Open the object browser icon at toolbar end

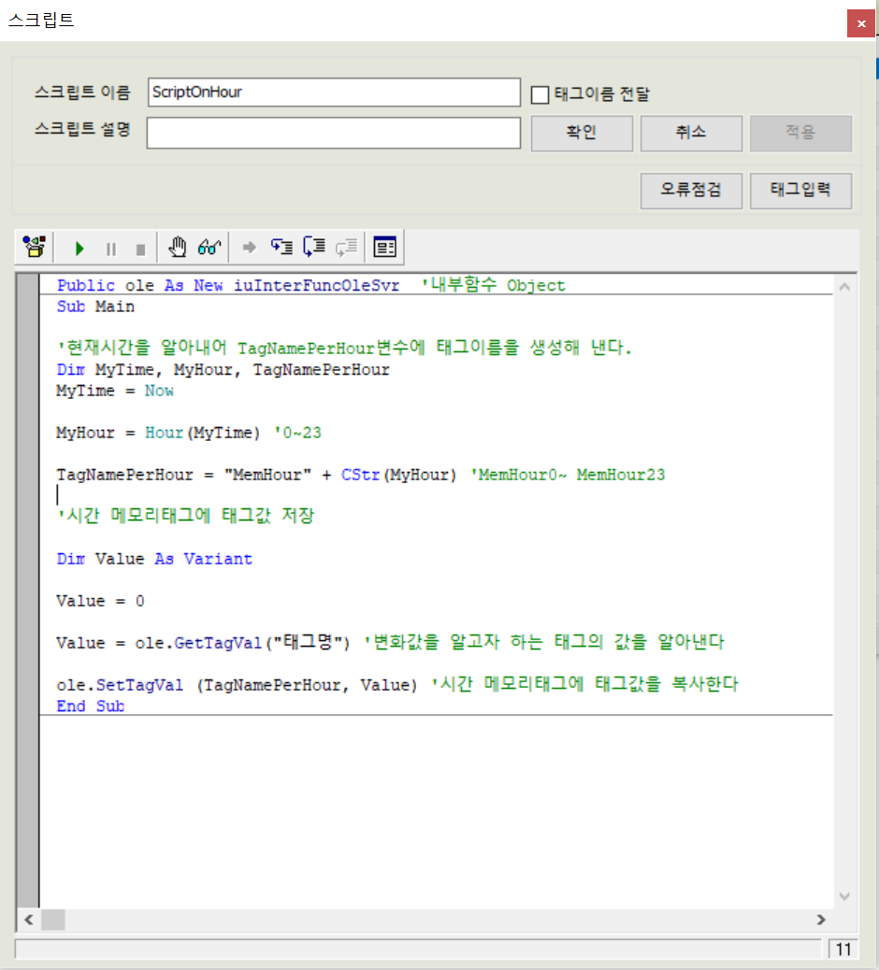coord(384,248)
